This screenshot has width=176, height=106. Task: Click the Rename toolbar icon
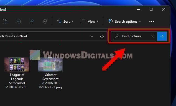pos(18,21)
